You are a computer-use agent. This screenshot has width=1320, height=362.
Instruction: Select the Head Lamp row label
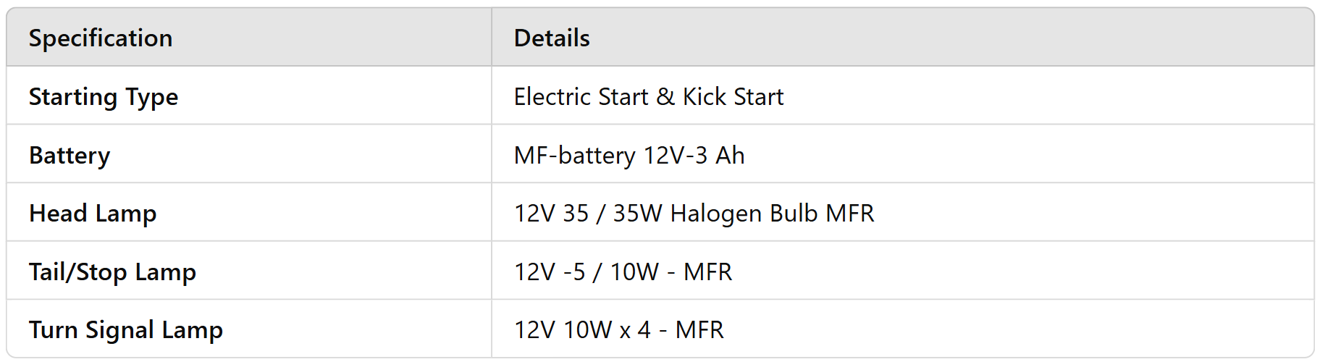pos(93,214)
